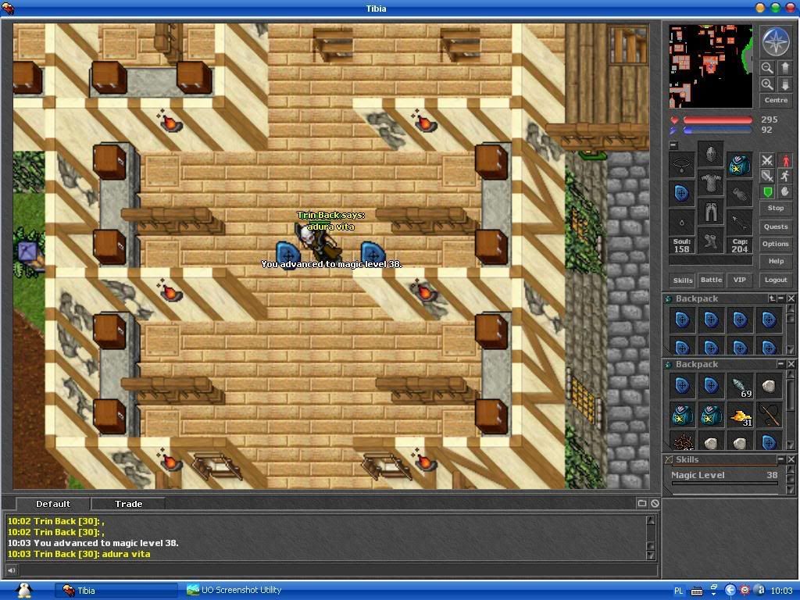Click the blue mana bar
The height and width of the screenshot is (600, 800).
click(x=718, y=130)
